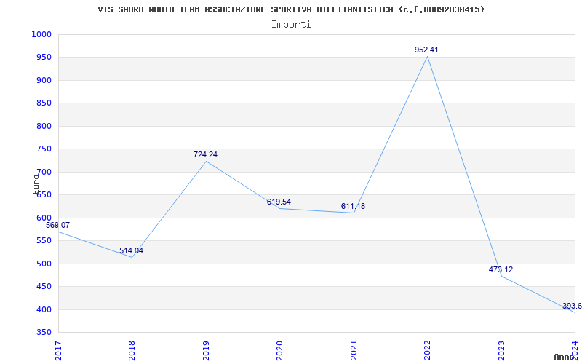The width and height of the screenshot is (582, 364).
Task: Click the x-axis year 2019
Action: click(206, 350)
